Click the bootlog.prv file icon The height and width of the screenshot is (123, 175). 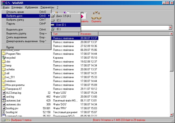[4, 108]
